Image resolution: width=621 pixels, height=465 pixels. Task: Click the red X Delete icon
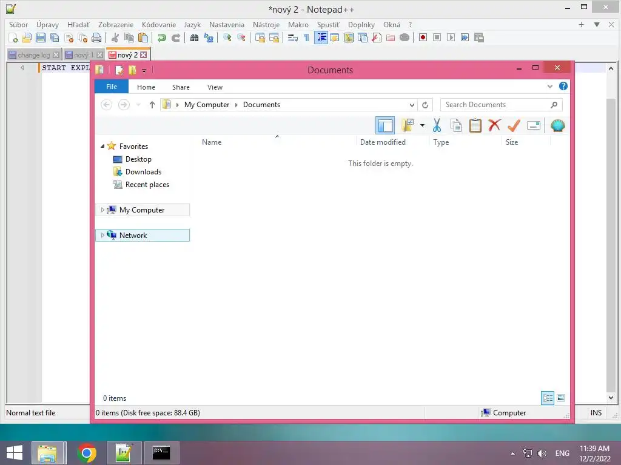click(494, 125)
